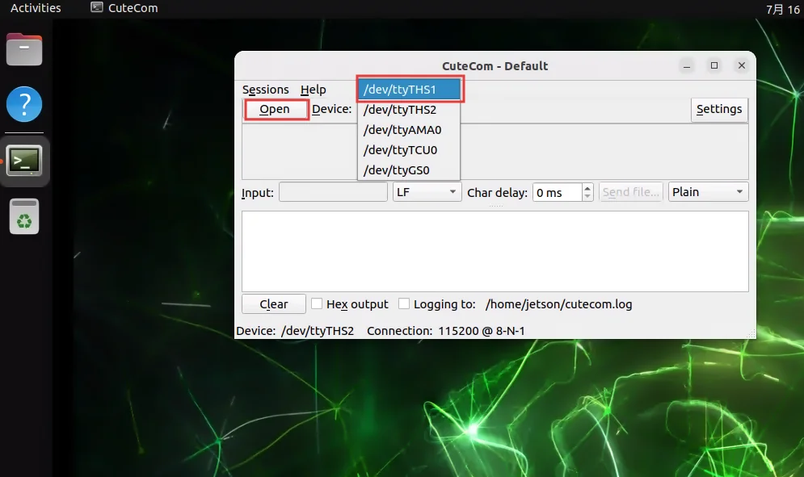Click the Open button to connect
Image resolution: width=804 pixels, height=477 pixels.
point(275,109)
